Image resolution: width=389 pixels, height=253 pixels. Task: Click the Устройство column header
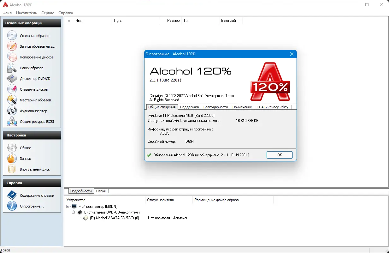tap(105, 200)
